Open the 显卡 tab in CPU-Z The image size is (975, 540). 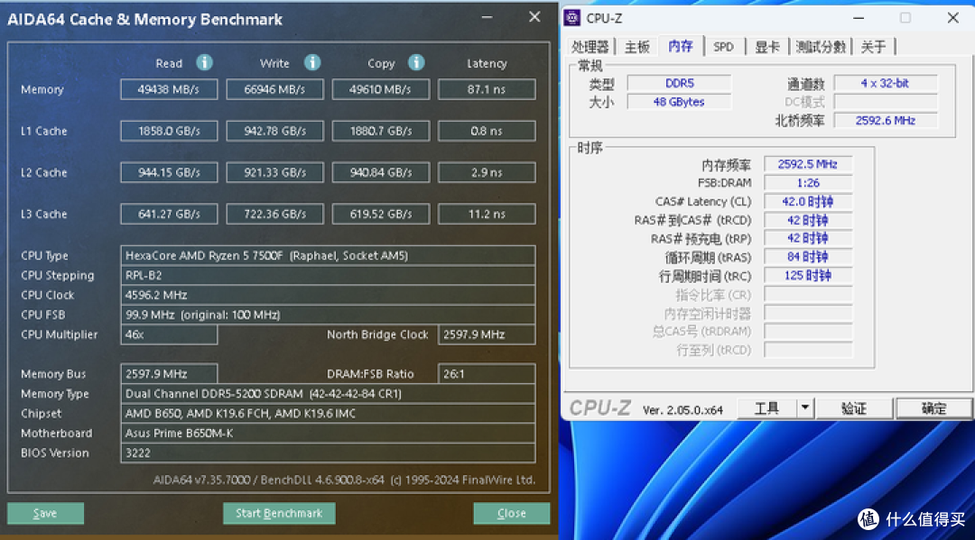[766, 46]
